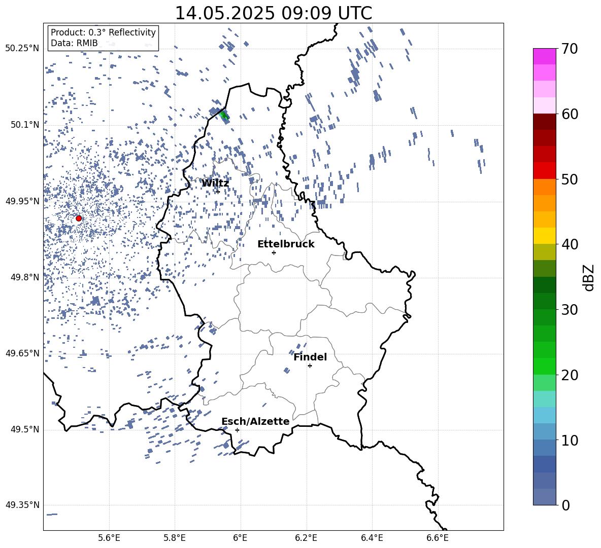Click the colorbar tick label 10
The width and height of the screenshot is (601, 548).
click(x=570, y=440)
